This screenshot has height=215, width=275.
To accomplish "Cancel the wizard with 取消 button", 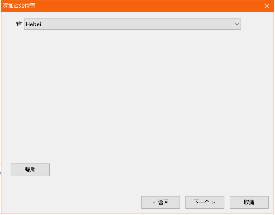I will click(x=249, y=202).
